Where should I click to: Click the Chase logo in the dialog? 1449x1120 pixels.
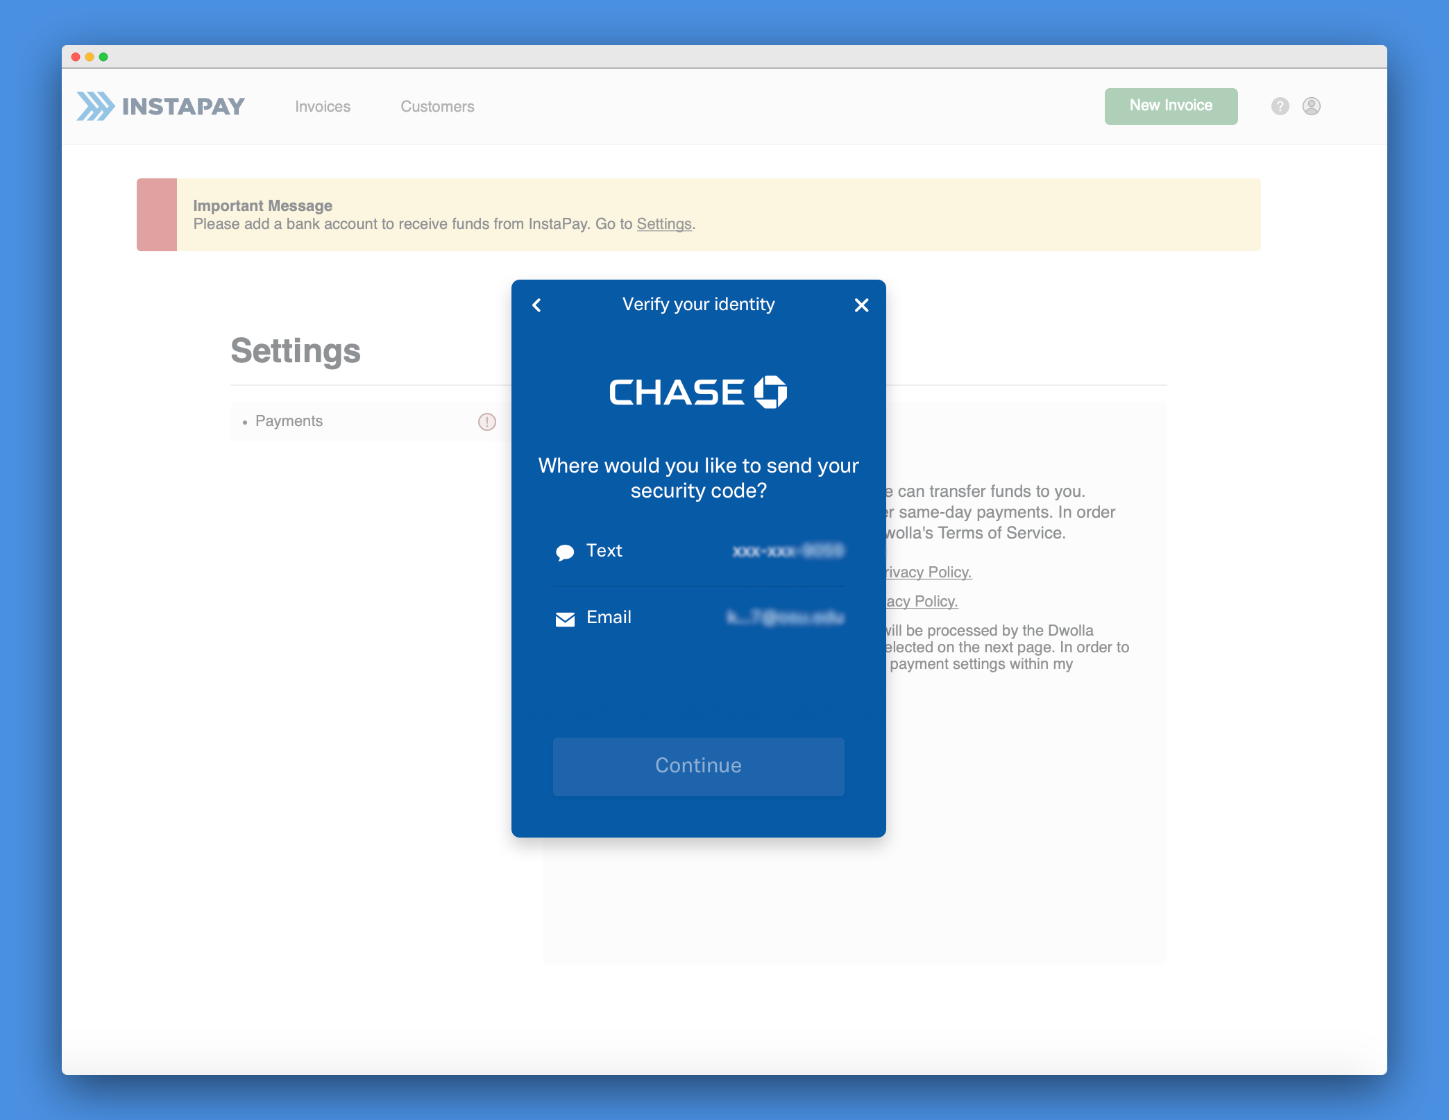click(x=698, y=392)
